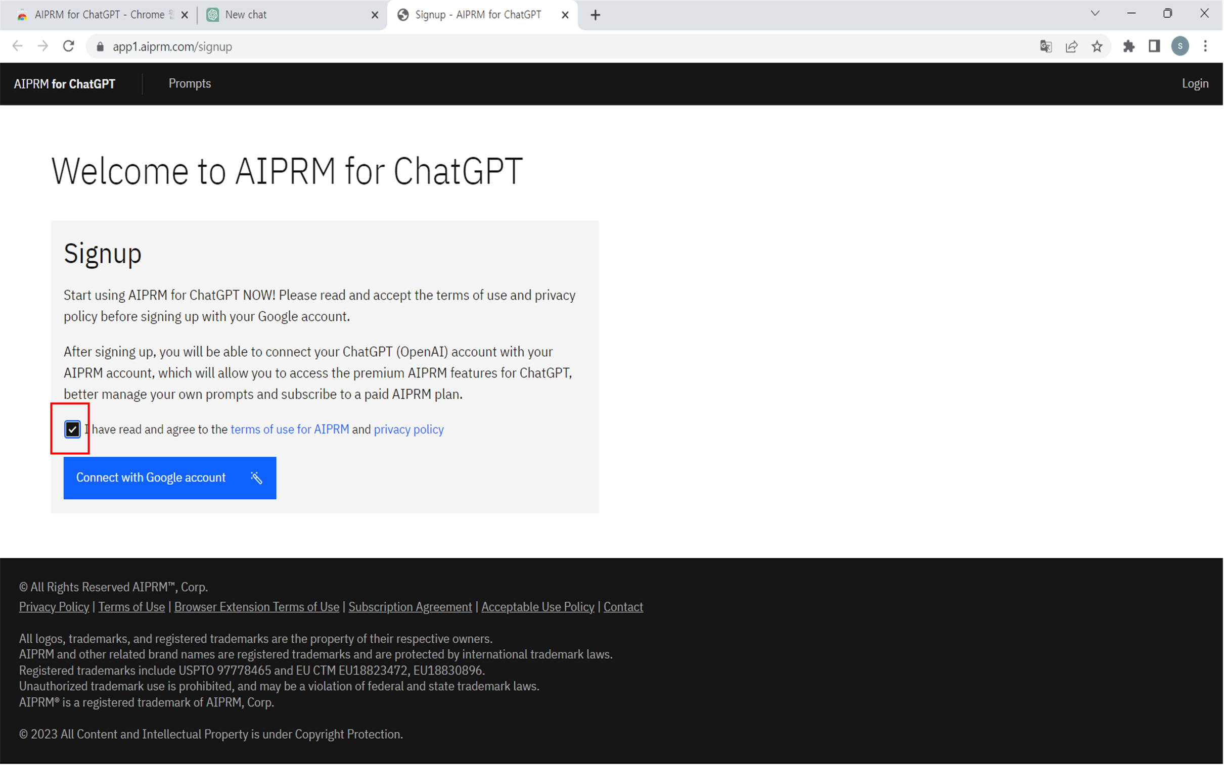Restore down the Chrome window

point(1168,14)
